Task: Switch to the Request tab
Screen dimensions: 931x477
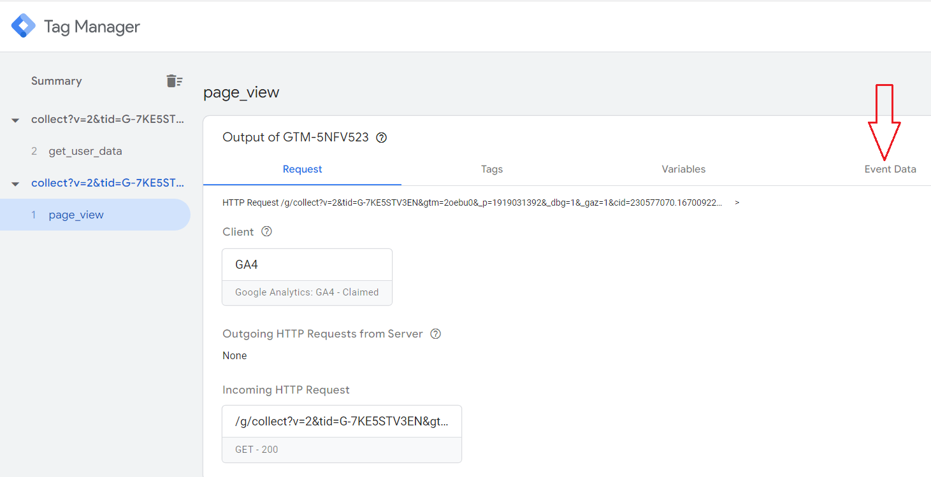Action: tap(302, 169)
